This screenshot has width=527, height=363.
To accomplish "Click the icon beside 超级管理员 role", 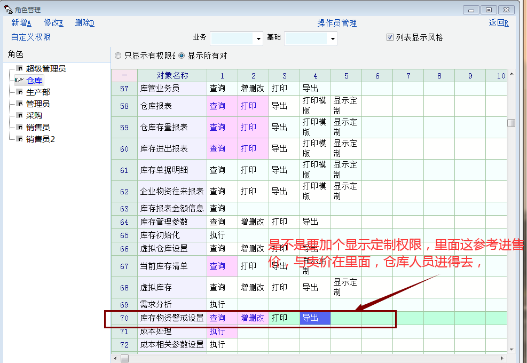I will pos(19,68).
